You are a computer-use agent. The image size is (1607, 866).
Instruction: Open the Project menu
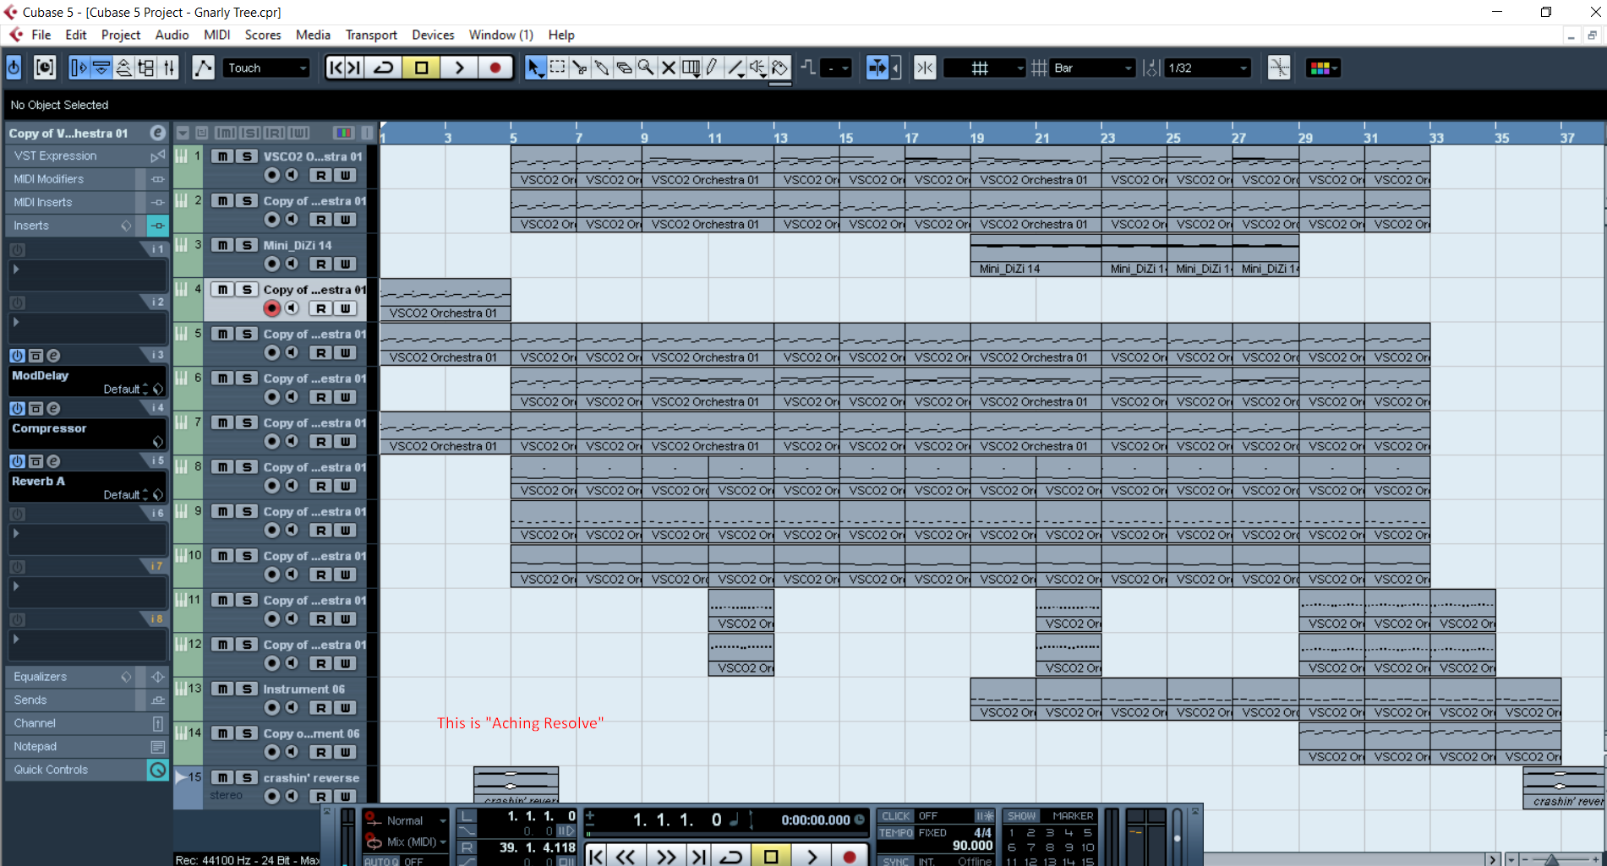pos(121,35)
